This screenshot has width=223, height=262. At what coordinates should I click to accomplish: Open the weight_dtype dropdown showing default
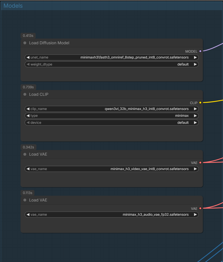pos(112,64)
